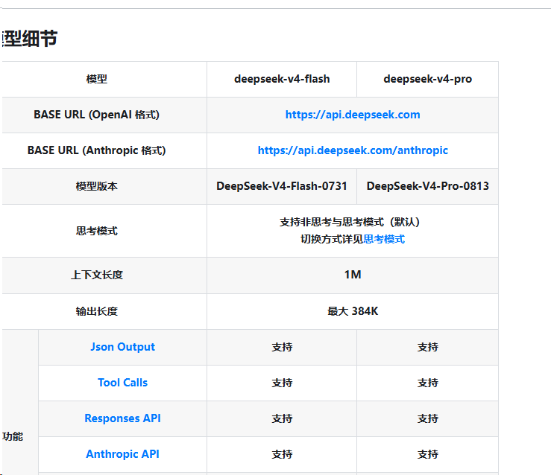
Task: Click the deepseek-v4-pro column header
Action: click(428, 79)
